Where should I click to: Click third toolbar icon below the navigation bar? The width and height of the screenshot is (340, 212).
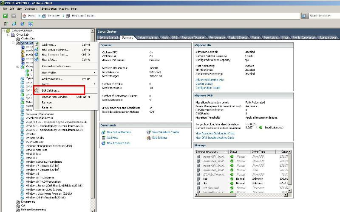click(23, 24)
